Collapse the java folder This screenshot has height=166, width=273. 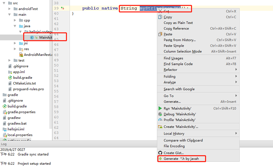(15, 26)
